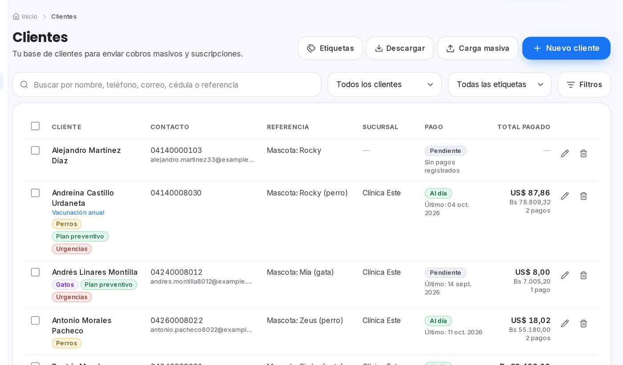Delete Andreína Castillo Urdaneta trash icon
This screenshot has width=623, height=365.
[583, 196]
